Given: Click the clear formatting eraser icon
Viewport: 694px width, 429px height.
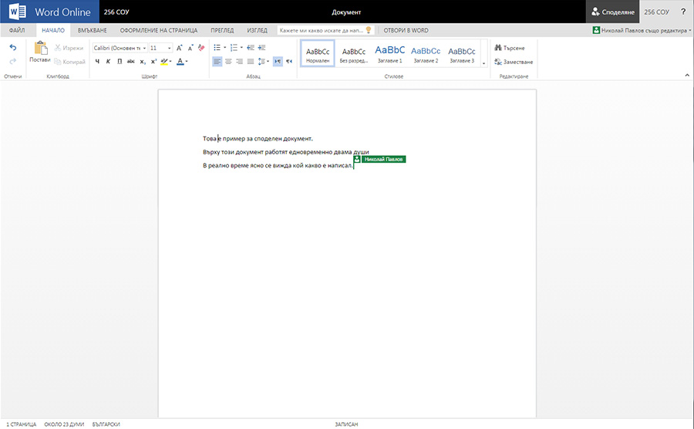Looking at the screenshot, I should pos(201,48).
